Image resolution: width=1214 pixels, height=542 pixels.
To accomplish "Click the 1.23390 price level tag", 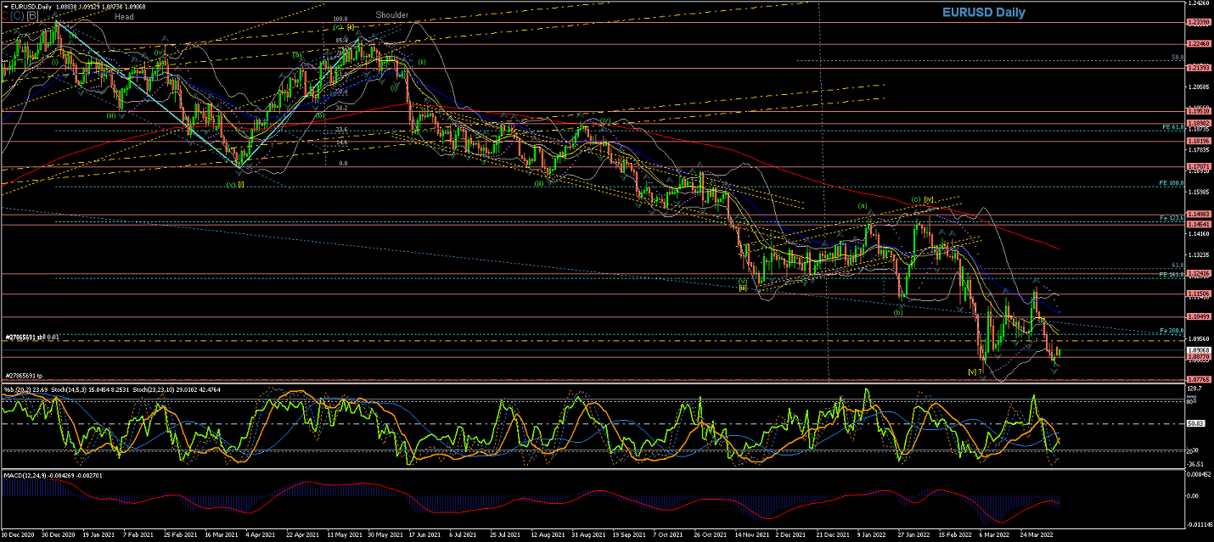I will click(x=1198, y=22).
